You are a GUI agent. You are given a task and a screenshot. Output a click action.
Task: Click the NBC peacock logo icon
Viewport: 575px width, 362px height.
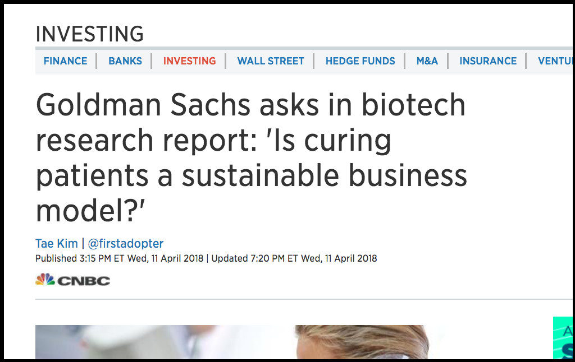tap(44, 280)
